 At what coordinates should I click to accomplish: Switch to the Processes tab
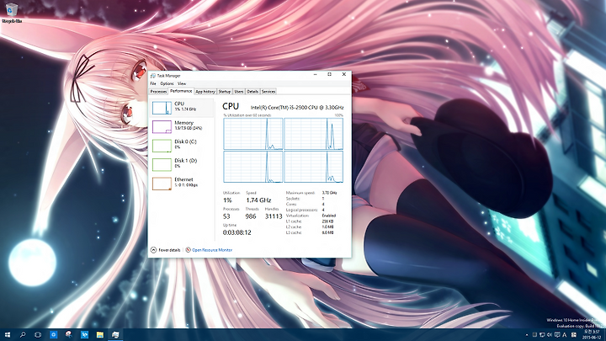point(158,92)
